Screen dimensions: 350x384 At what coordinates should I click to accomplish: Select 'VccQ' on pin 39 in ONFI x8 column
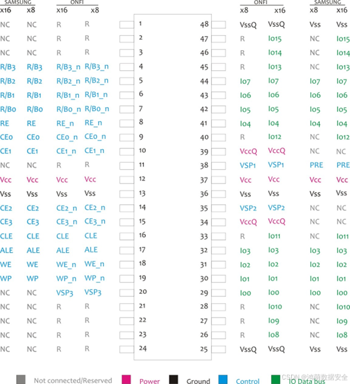pyautogui.click(x=249, y=152)
